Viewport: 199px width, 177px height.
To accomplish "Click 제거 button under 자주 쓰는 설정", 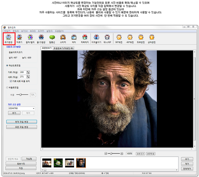I will click(x=28, y=113).
